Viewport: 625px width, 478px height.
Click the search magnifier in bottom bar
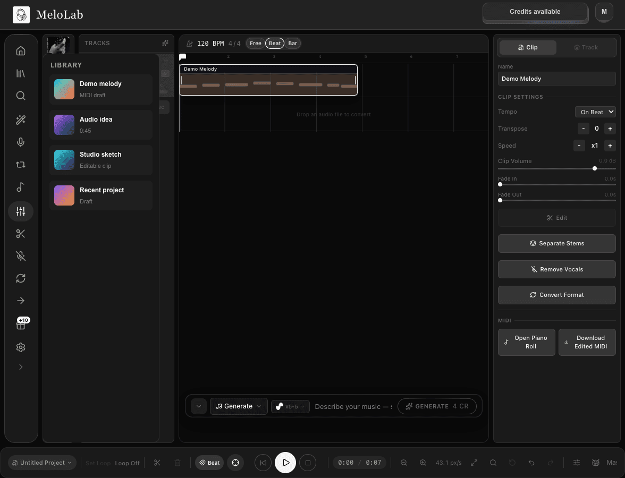(x=493, y=463)
